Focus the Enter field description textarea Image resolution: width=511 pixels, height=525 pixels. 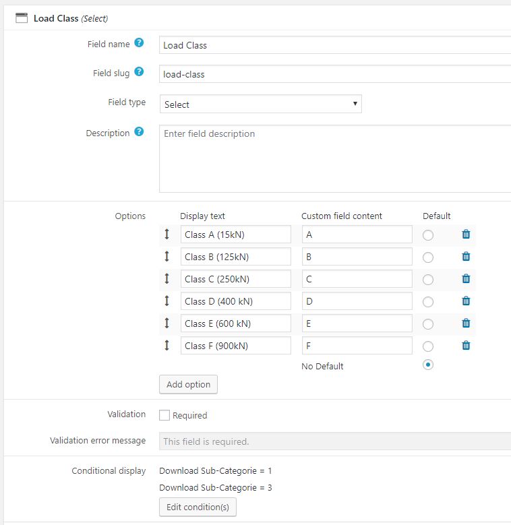[335, 158]
